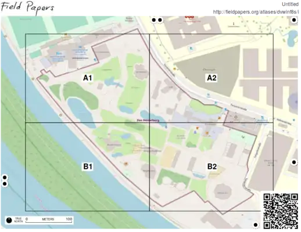Click the Zoo Heidelberg map label
Screen dimensions: 301x232
tap(148, 120)
